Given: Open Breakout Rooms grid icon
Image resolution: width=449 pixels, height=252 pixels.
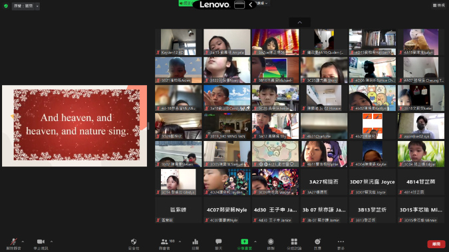Looking at the screenshot, I should click(294, 244).
